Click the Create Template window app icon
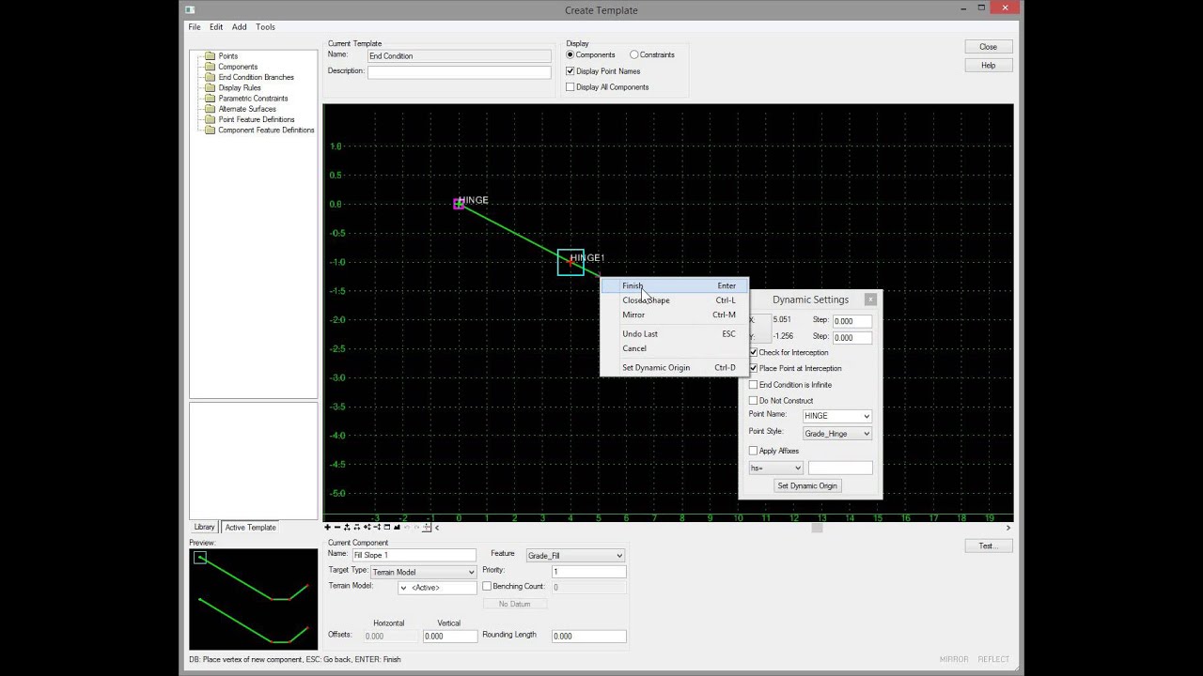The image size is (1203, 676). (190, 10)
